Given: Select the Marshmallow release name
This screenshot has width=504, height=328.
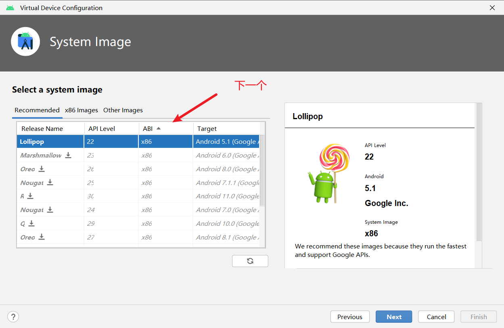Looking at the screenshot, I should click(41, 156).
